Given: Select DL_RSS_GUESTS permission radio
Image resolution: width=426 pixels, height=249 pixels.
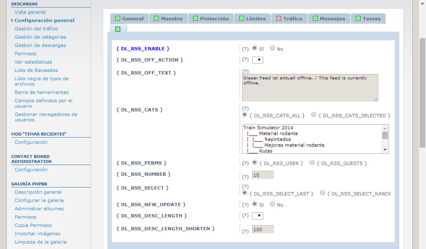Looking at the screenshot, I should (x=312, y=163).
